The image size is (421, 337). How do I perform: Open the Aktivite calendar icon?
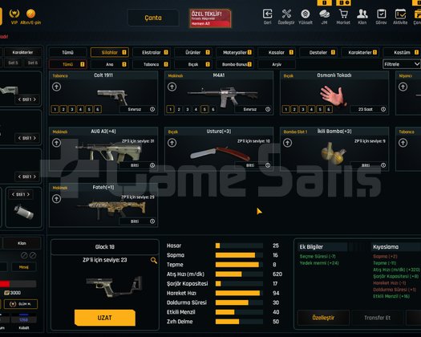[400, 14]
